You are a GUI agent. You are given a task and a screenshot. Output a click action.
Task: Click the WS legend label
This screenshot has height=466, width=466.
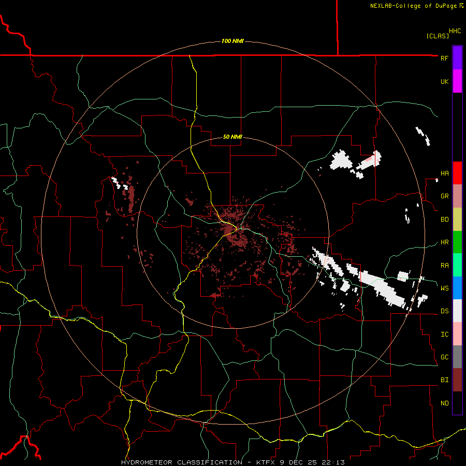[444, 288]
